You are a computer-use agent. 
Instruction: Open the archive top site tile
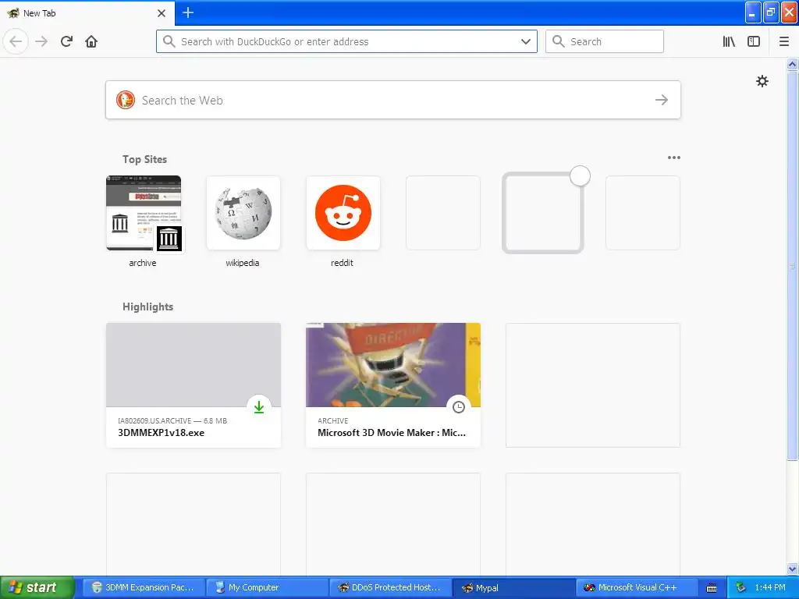144,213
